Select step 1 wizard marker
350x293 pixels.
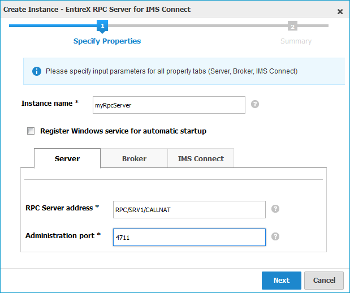coord(102,26)
